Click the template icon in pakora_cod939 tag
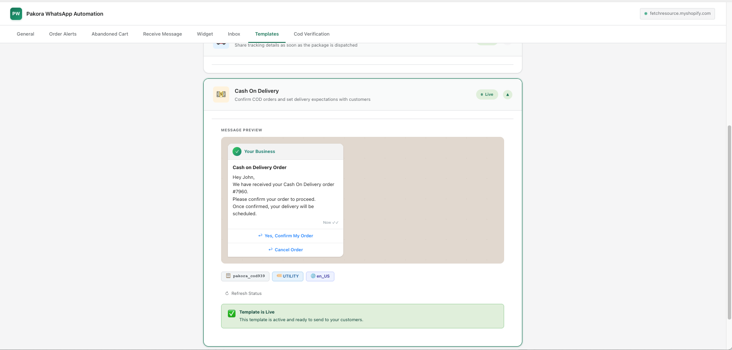 click(x=228, y=276)
